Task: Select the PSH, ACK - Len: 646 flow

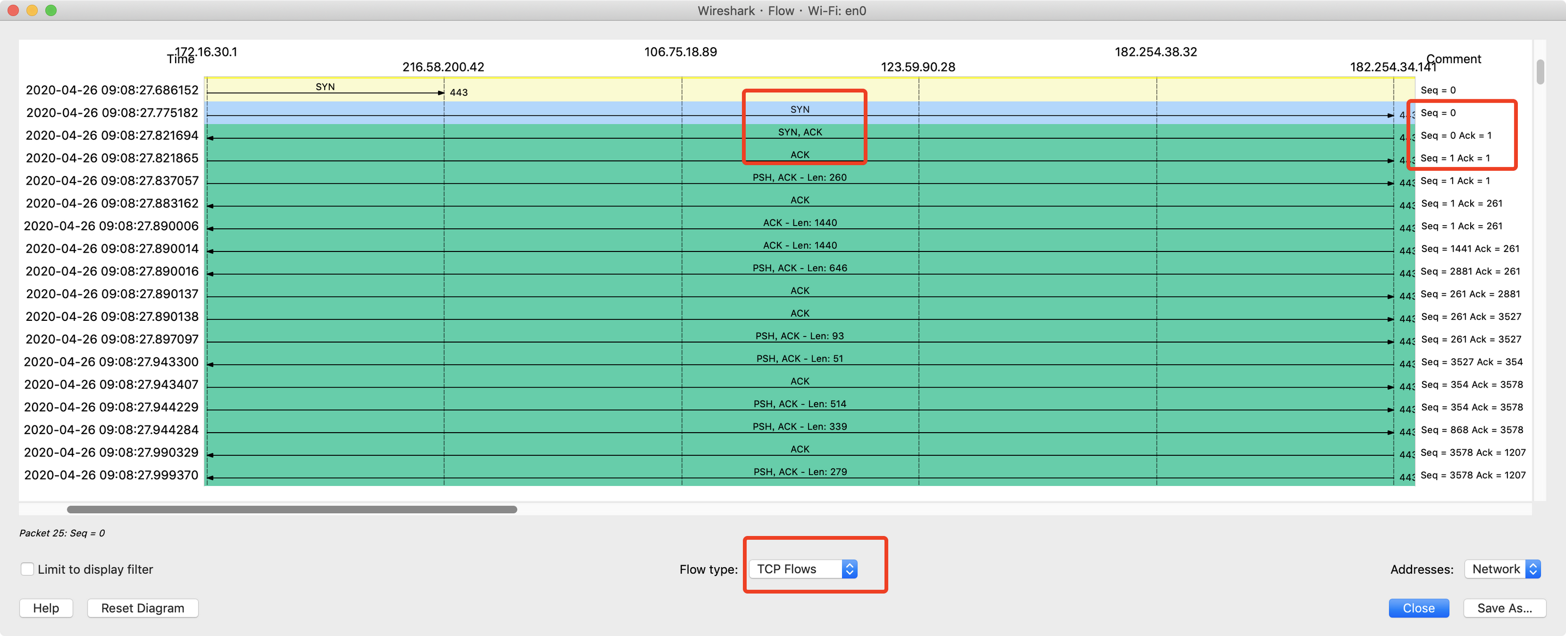Action: tap(800, 268)
